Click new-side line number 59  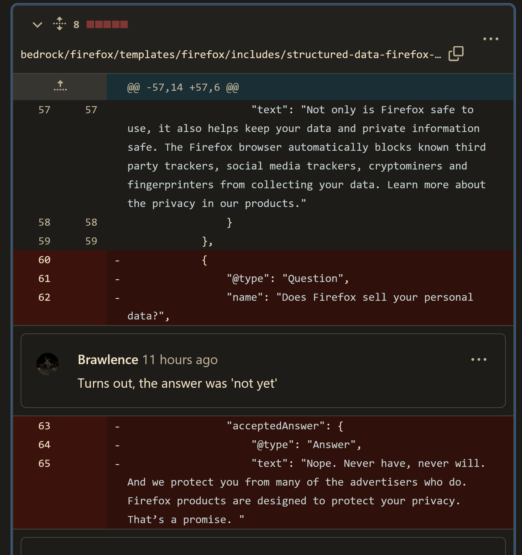[x=91, y=241]
